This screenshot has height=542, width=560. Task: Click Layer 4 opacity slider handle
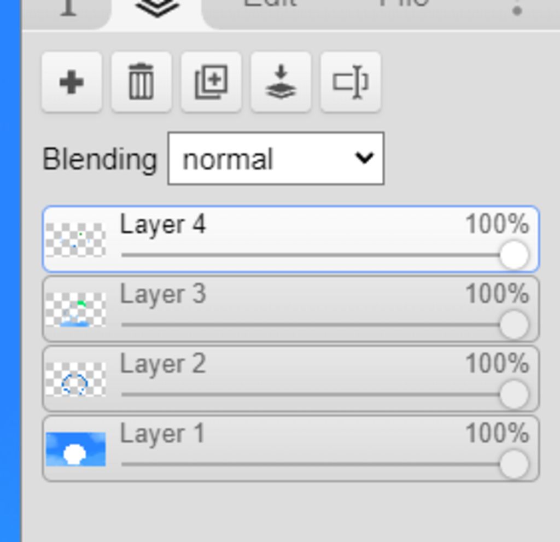click(514, 255)
